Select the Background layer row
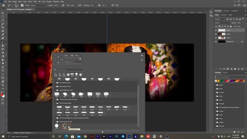 (230, 42)
